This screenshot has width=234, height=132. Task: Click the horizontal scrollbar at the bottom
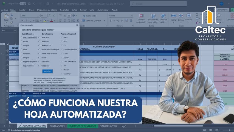178,126
